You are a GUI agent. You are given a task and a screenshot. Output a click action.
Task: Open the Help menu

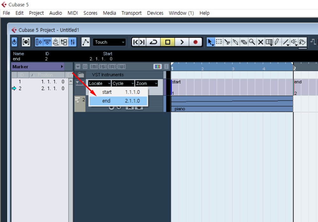pyautogui.click(x=204, y=13)
